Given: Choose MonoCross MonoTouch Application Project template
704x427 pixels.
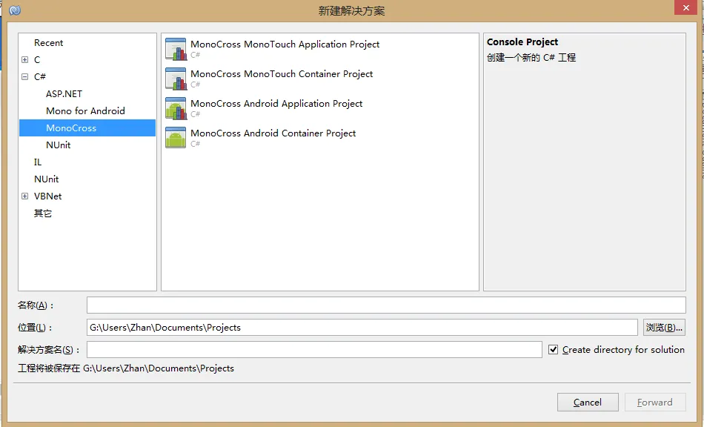Looking at the screenshot, I should (285, 44).
